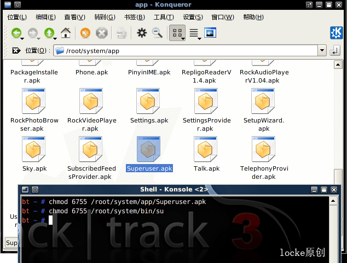Click the KDE logo animation icon
This screenshot has height=263, width=347.
tap(337, 33)
